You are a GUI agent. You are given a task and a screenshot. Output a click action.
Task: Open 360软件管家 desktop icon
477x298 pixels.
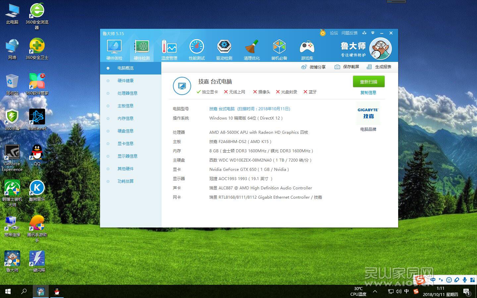click(37, 85)
